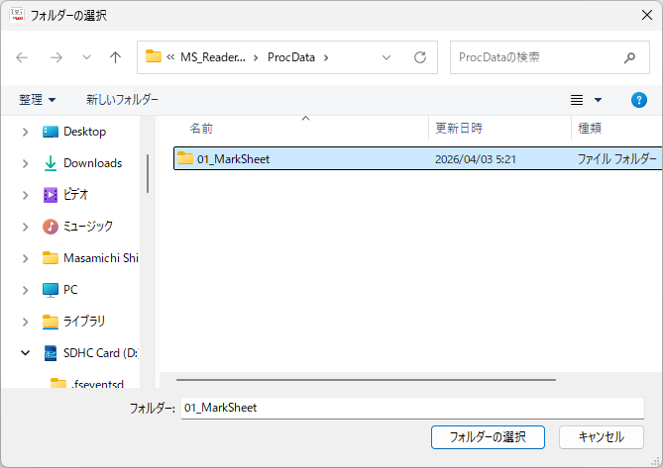The height and width of the screenshot is (468, 663).
Task: Refresh the ProcData folder view
Action: point(419,57)
